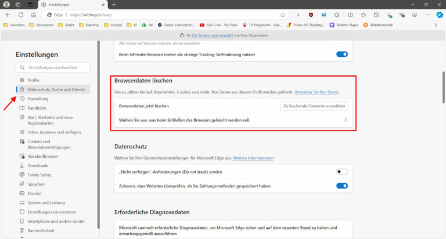Open the All bookmark in favorites bar

click(x=148, y=25)
